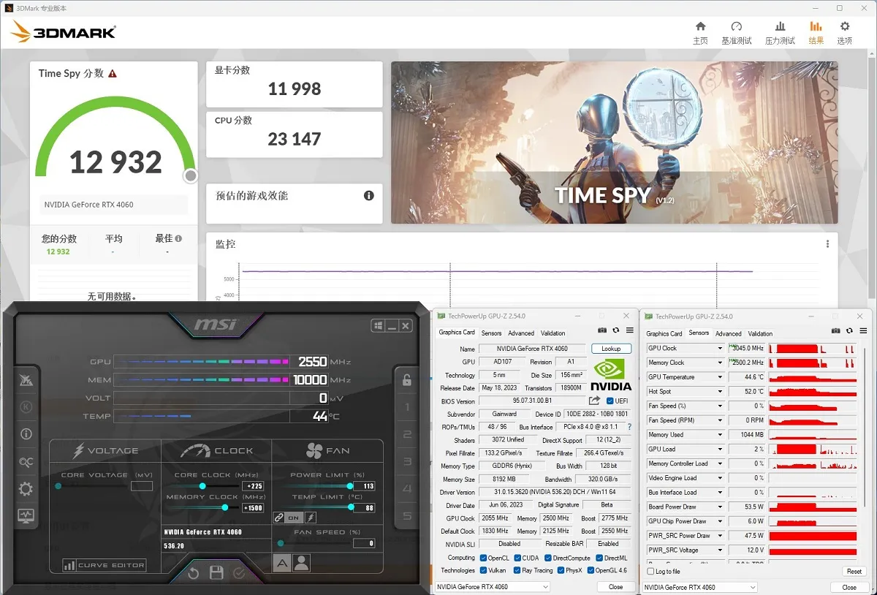Viewport: 877px width, 595px height.
Task: Open the GPU Temperature sensor dropdown
Action: tap(720, 377)
